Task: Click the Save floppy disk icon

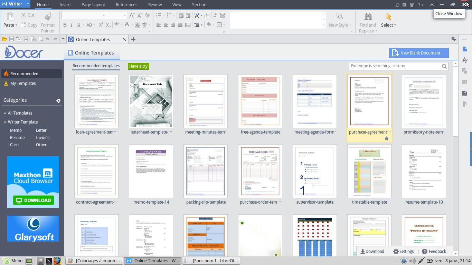Action: [x=11, y=39]
